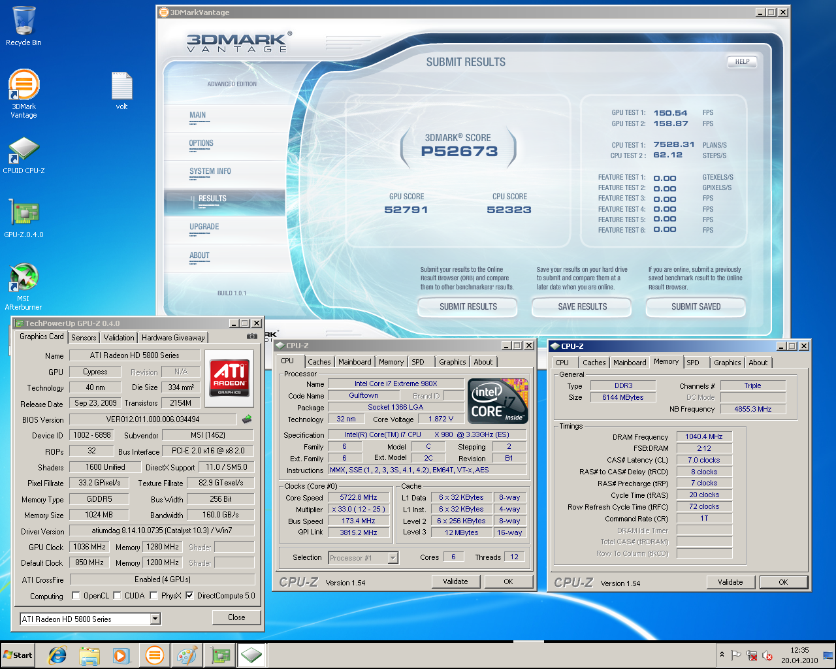
Task: Open the Recycle Bin desktop icon
Action: (x=24, y=26)
